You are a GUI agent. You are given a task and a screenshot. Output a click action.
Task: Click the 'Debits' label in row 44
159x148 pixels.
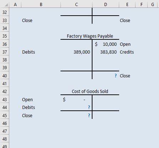click(x=28, y=107)
